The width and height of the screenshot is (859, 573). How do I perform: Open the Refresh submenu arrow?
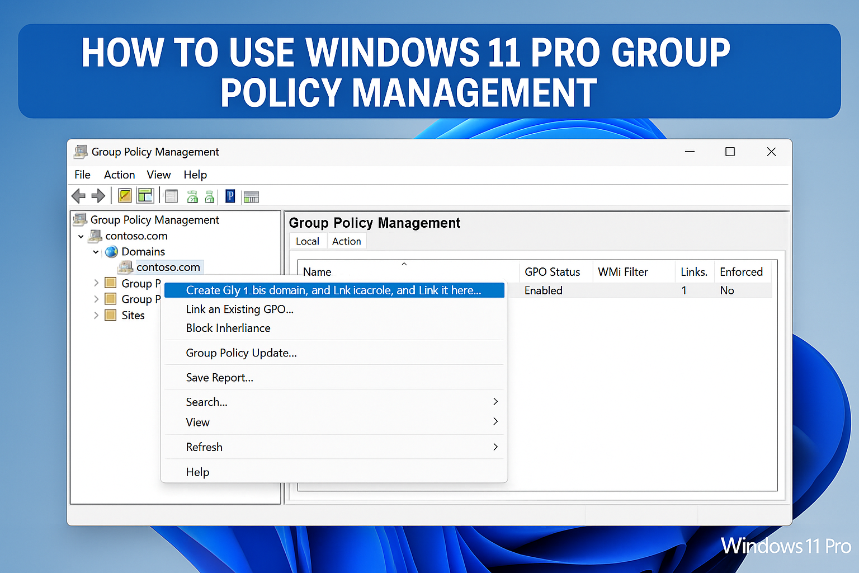[x=495, y=447]
